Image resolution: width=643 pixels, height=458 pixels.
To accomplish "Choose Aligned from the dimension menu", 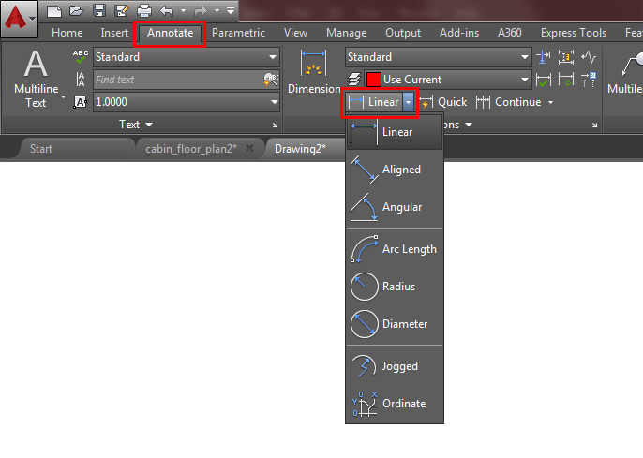I will [x=395, y=170].
